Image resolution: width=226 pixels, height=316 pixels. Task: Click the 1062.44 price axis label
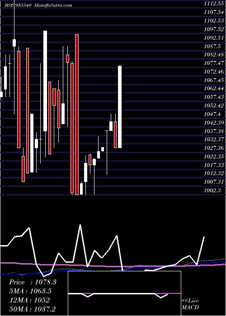pos(214,88)
